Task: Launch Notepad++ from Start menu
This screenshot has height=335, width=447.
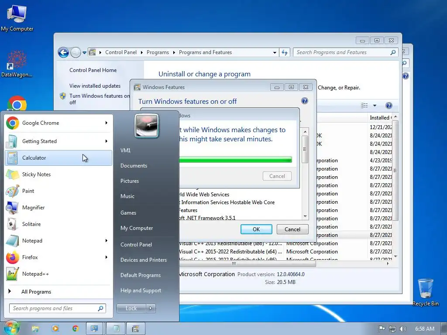Action: click(58, 274)
